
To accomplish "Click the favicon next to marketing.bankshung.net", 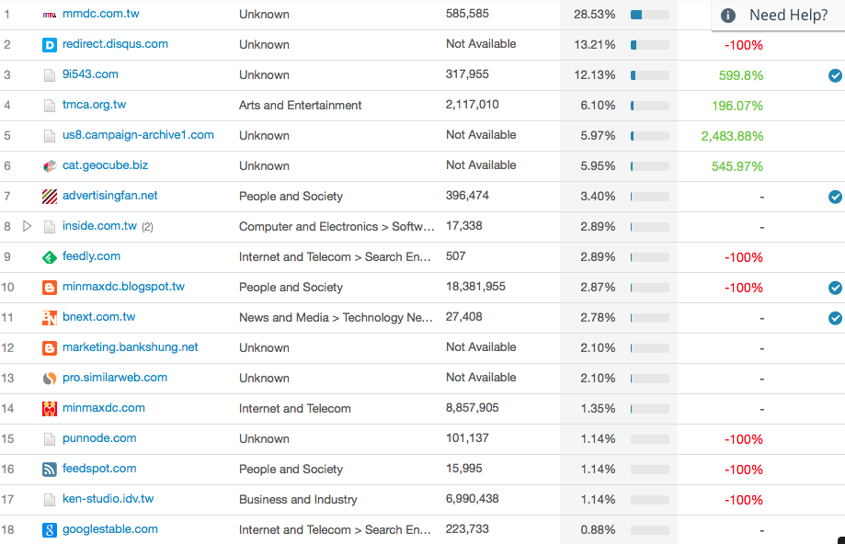I will (49, 347).
